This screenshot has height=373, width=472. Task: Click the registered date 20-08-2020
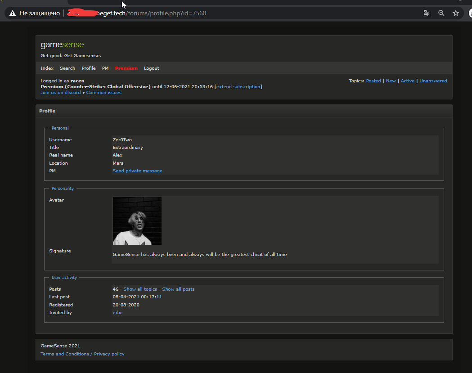[x=126, y=305]
